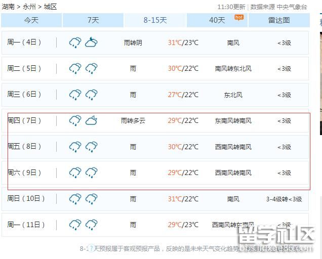Click the orange hot badge icon
Image resolution: width=322 pixels, height=259 pixels.
[238, 17]
